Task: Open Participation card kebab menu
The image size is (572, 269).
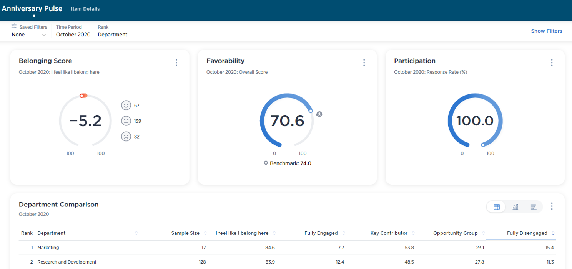Action: [552, 63]
